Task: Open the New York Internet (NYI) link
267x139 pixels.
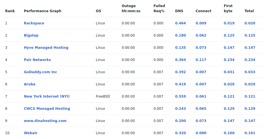Action: click(x=47, y=96)
